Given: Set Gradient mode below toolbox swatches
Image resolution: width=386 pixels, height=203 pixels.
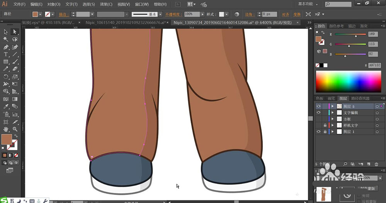Looking at the screenshot, I should point(10,155).
